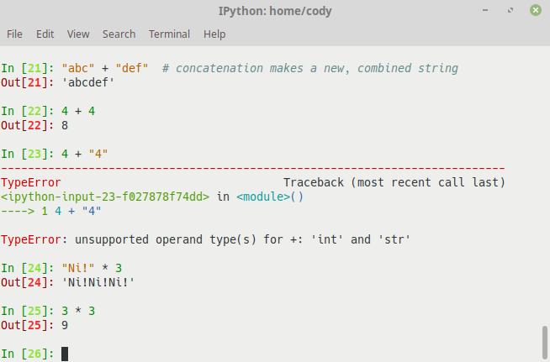Click the In [26] input cursor
Screen dimensions: 550x362
click(65, 354)
